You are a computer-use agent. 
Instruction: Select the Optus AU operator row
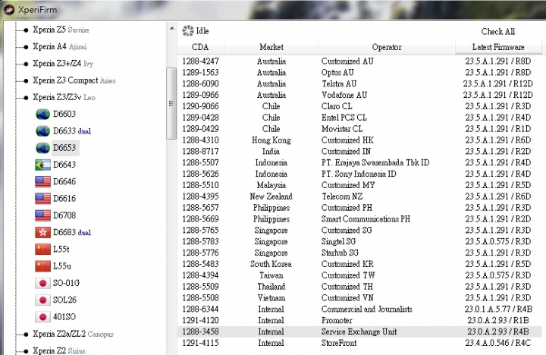click(359, 73)
